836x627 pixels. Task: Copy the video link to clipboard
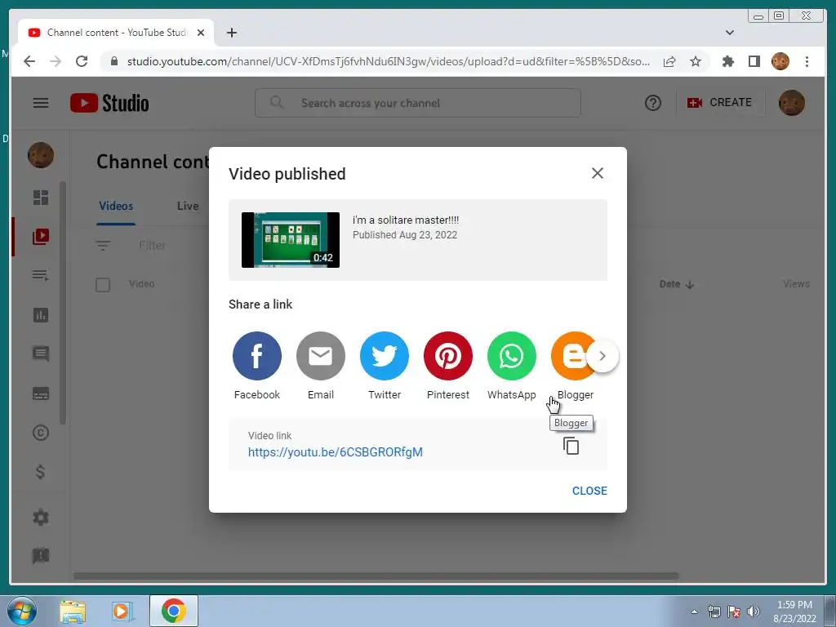[571, 446]
